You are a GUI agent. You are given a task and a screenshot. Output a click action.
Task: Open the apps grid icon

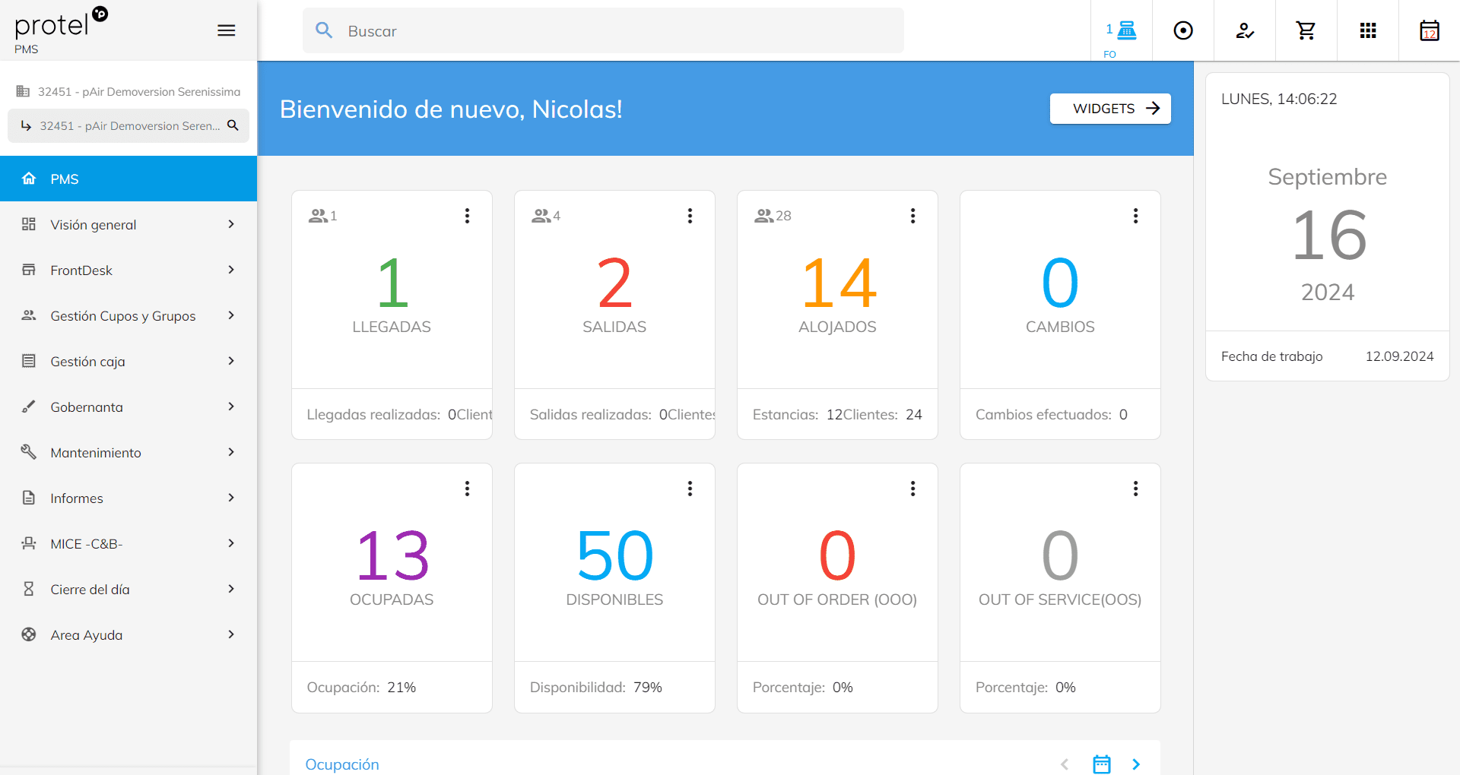[1368, 30]
